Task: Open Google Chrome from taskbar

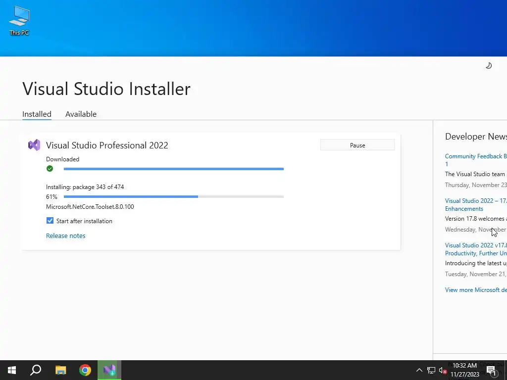Action: pyautogui.click(x=85, y=370)
